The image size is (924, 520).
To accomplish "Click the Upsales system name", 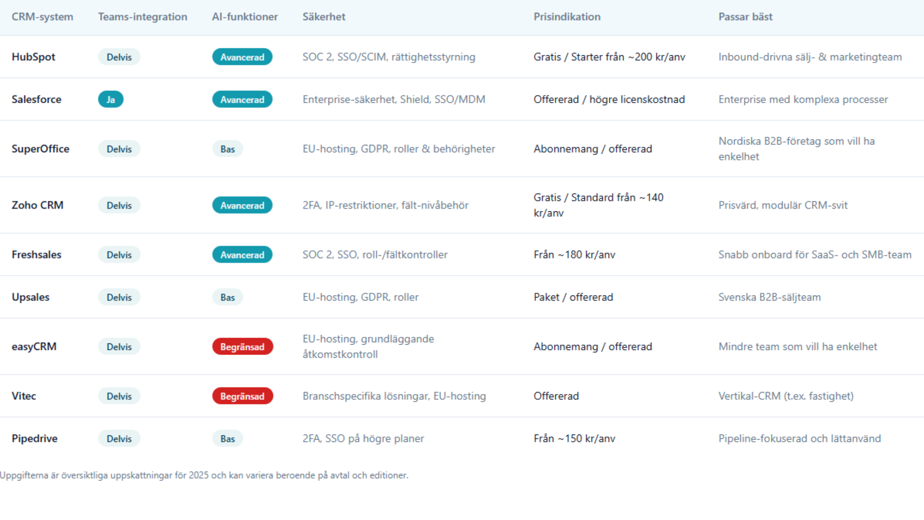I will coord(31,297).
